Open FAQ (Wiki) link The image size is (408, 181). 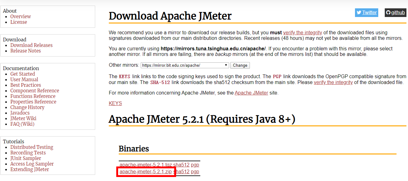pyautogui.click(x=22, y=124)
